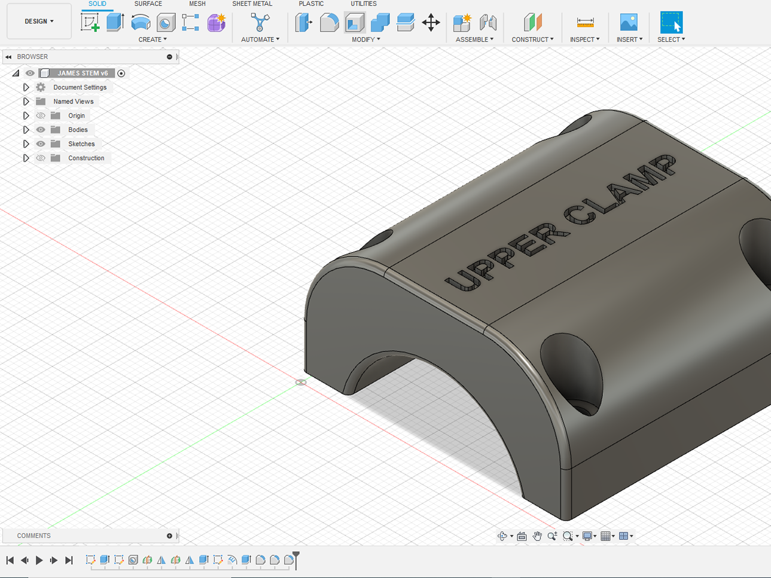Select the Revolve tool

pyautogui.click(x=141, y=23)
